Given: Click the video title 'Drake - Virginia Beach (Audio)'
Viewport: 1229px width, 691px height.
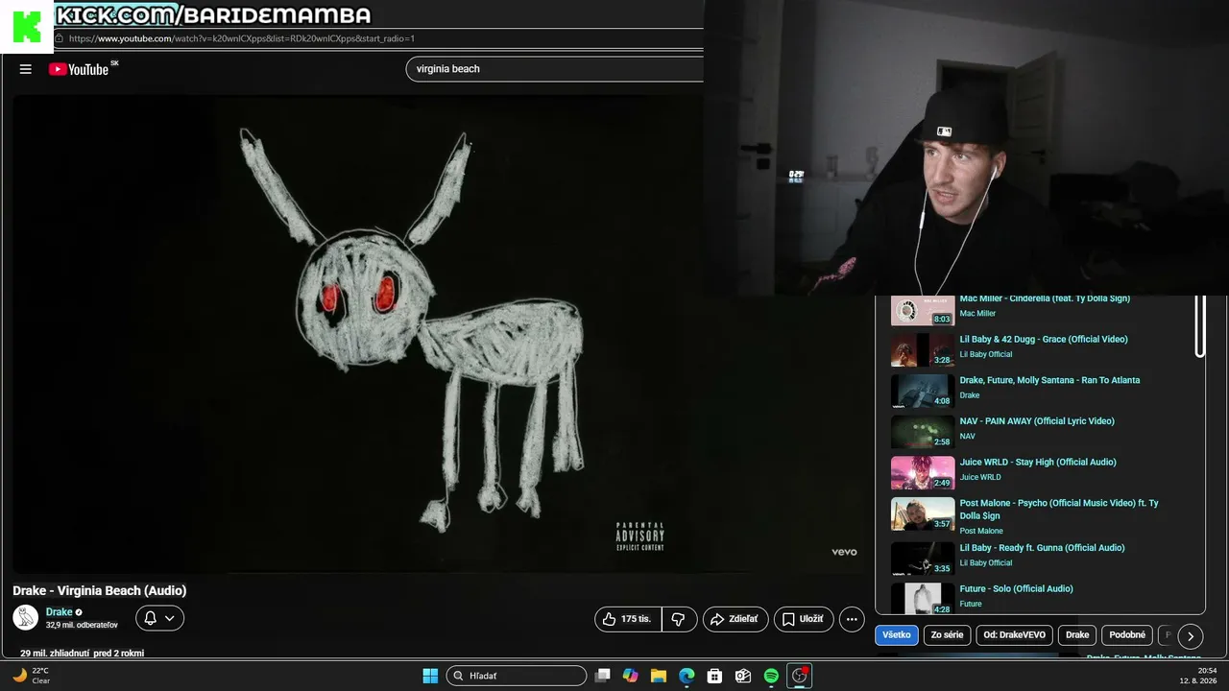Looking at the screenshot, I should (x=100, y=591).
